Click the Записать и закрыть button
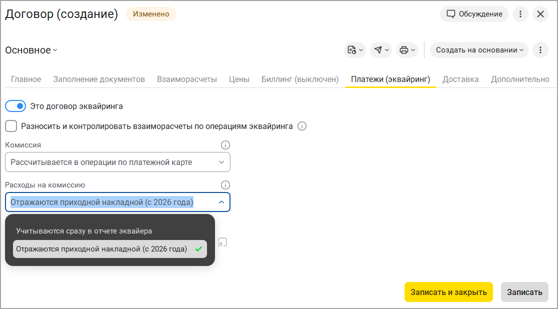Image resolution: width=558 pixels, height=309 pixels. click(448, 292)
